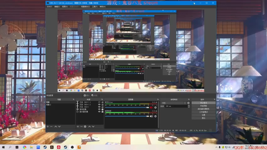The image size is (267, 150).
Task: Open the 文件(F) menu
Action: [49, 7]
